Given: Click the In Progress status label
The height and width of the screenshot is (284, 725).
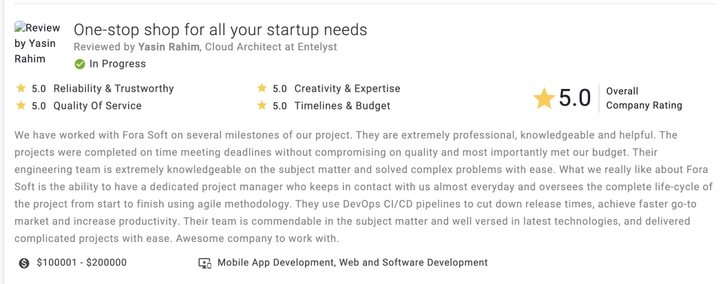Looking at the screenshot, I should click(118, 64).
